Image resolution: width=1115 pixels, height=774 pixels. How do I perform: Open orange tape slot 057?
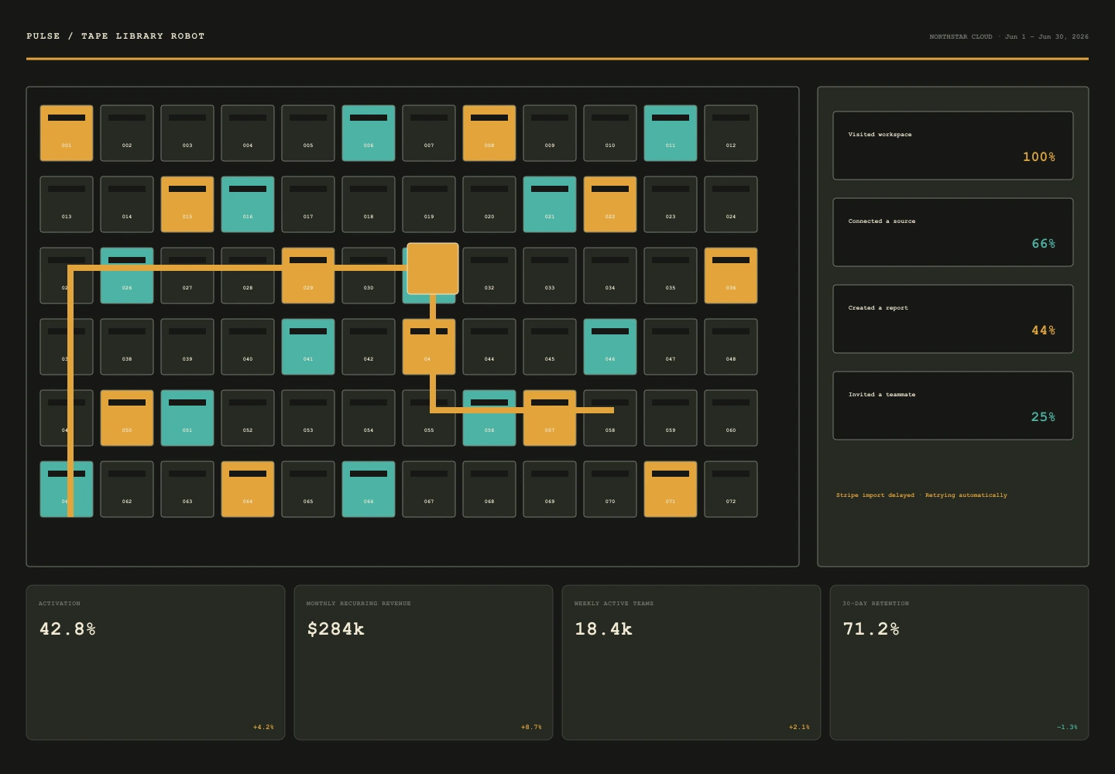pos(550,418)
